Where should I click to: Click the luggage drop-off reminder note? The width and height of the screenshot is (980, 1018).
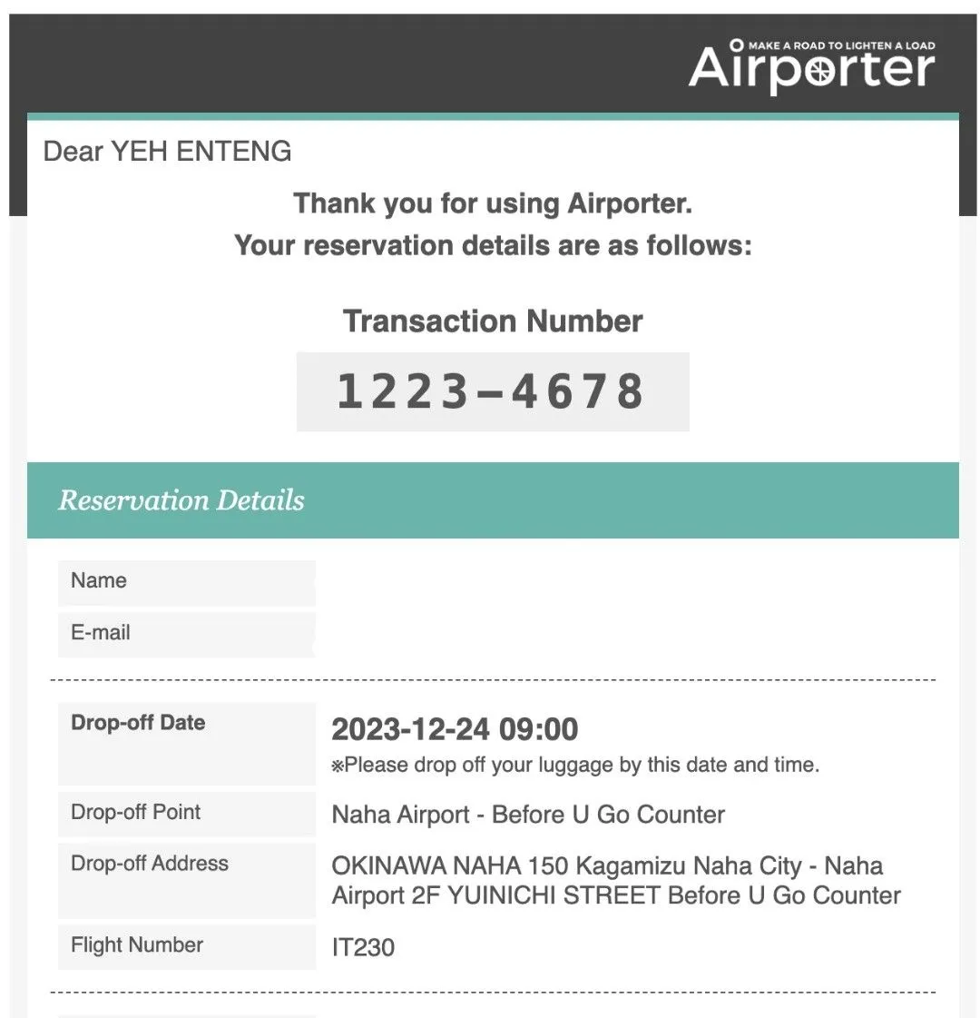tap(575, 765)
